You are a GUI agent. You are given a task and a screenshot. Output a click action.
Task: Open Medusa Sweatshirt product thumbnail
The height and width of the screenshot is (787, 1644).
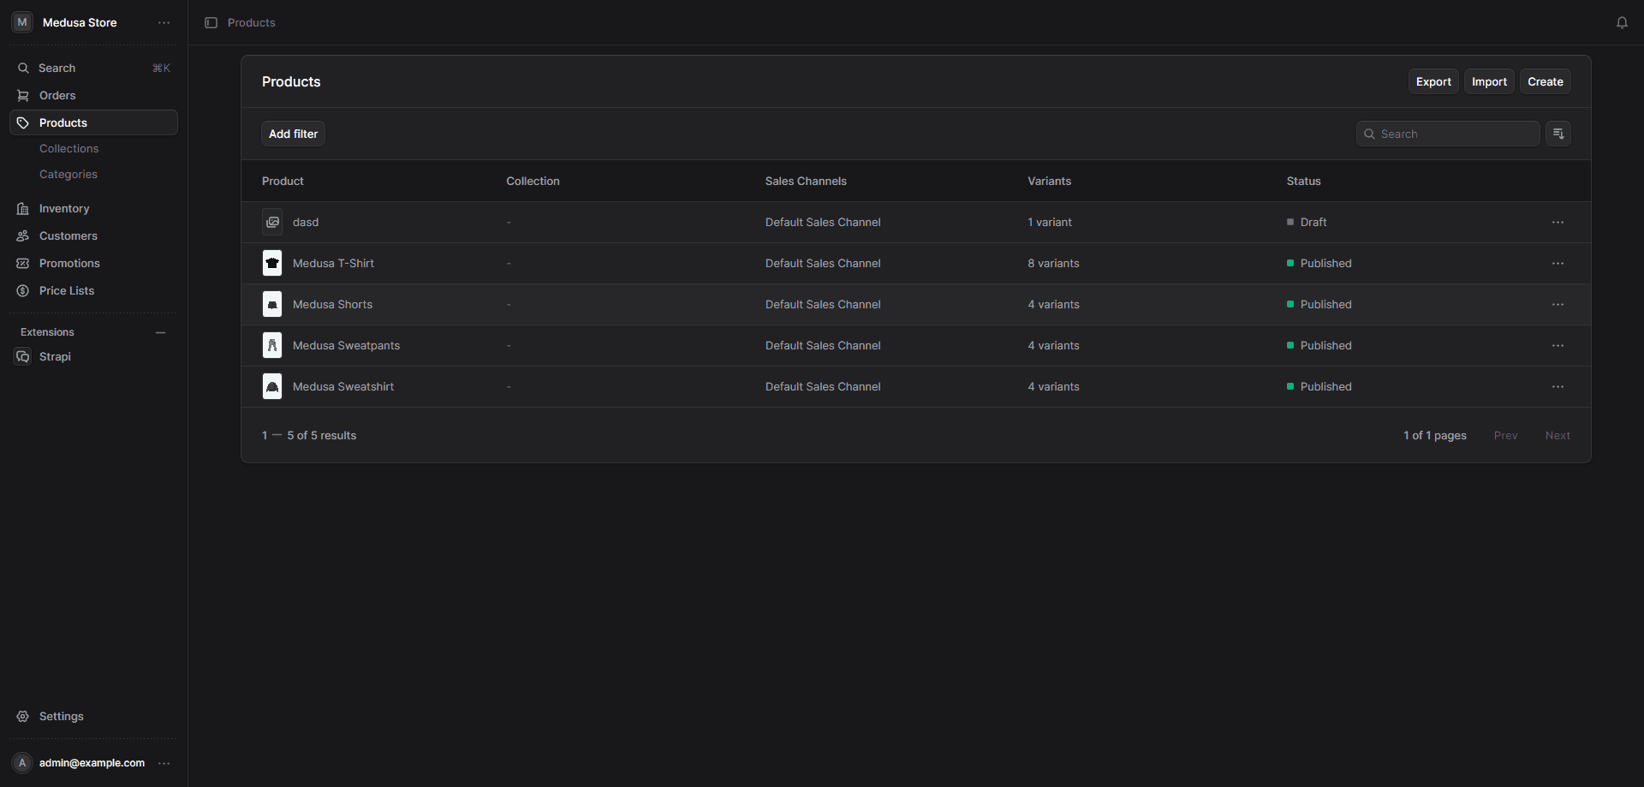point(272,387)
